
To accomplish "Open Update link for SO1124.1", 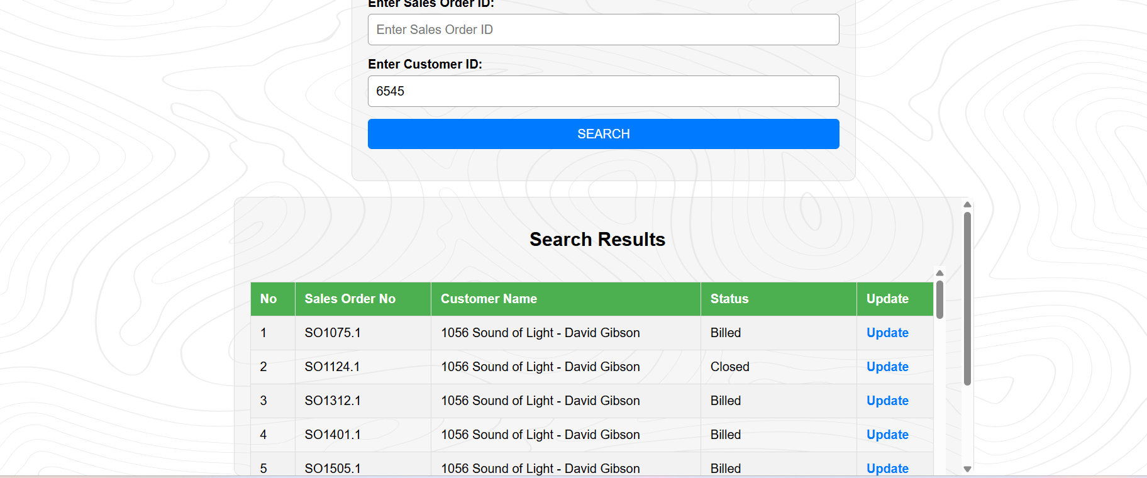I will tap(887, 367).
